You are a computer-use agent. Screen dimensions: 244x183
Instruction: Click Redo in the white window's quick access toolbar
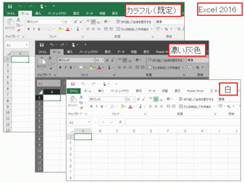point(93,84)
